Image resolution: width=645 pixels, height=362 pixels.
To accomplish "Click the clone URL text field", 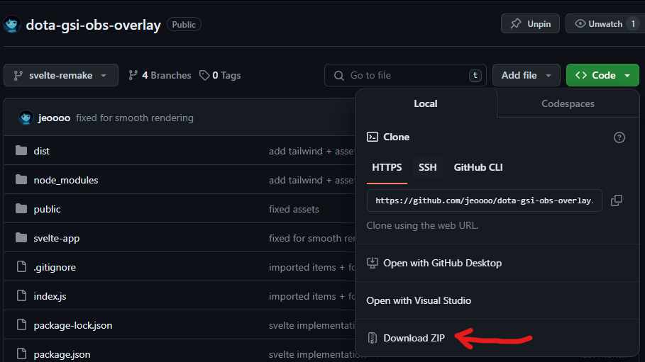I will click(x=484, y=200).
